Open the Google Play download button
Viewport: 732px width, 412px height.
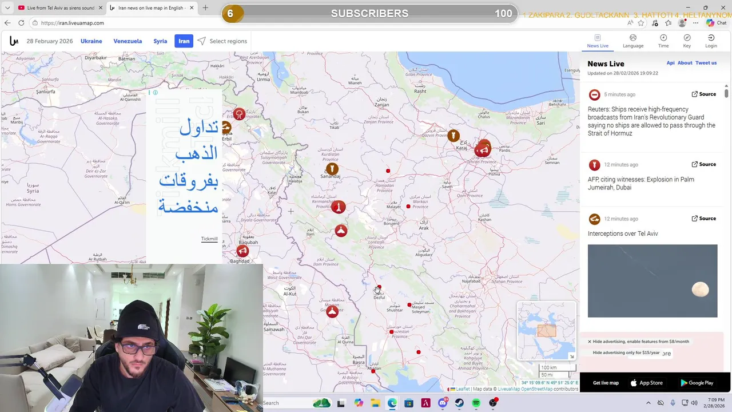(697, 383)
